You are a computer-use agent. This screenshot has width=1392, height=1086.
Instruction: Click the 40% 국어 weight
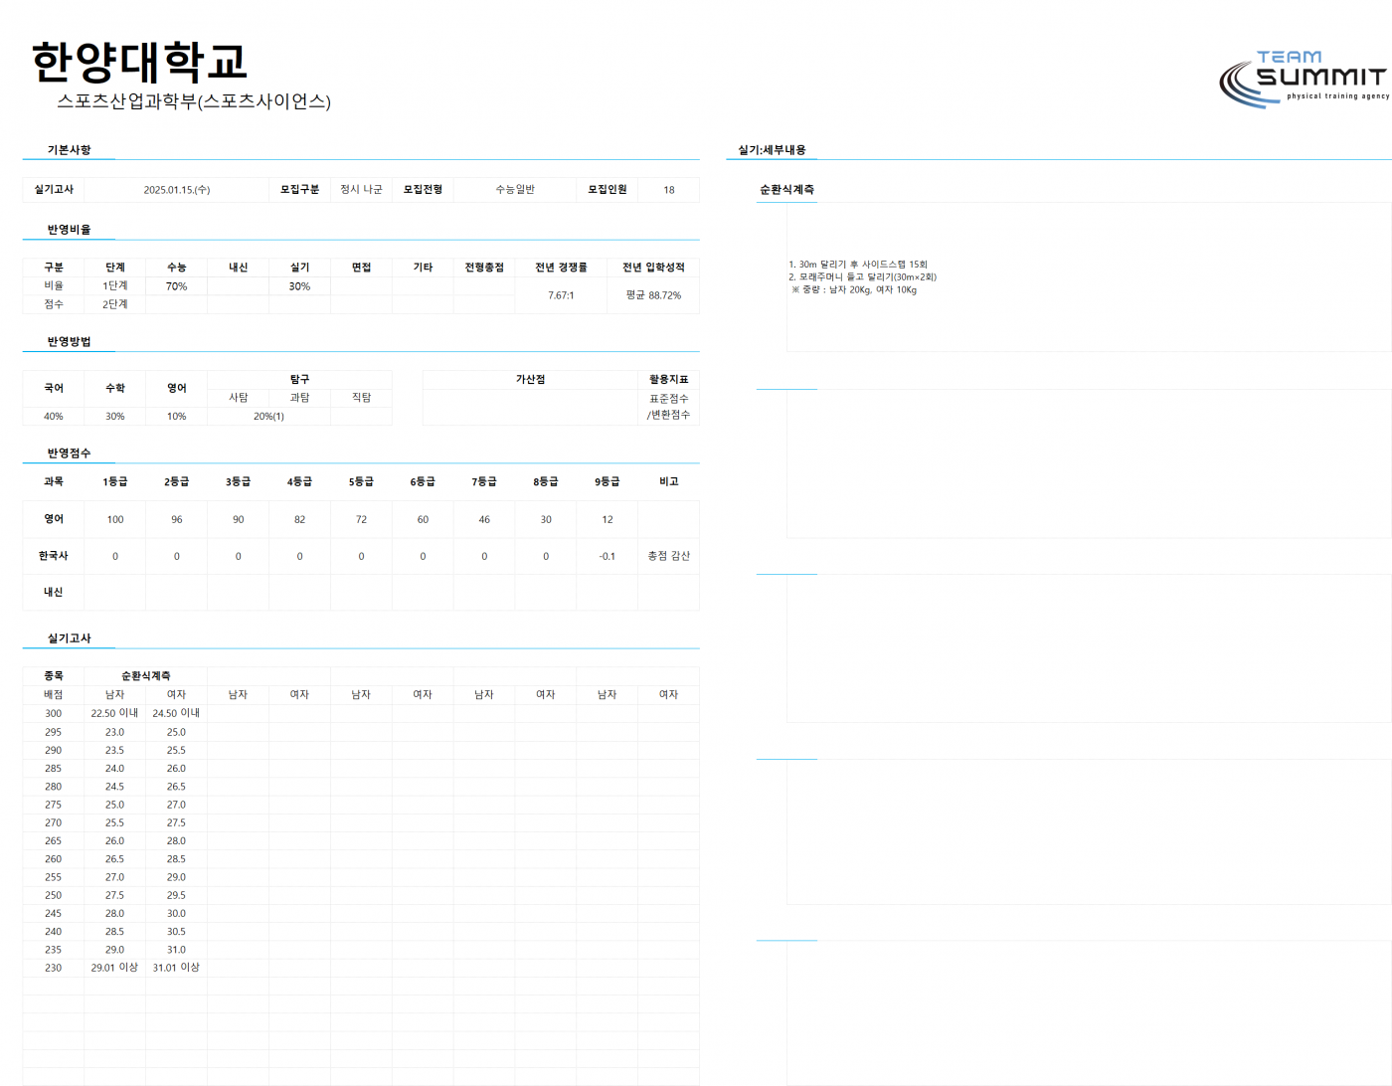(54, 417)
